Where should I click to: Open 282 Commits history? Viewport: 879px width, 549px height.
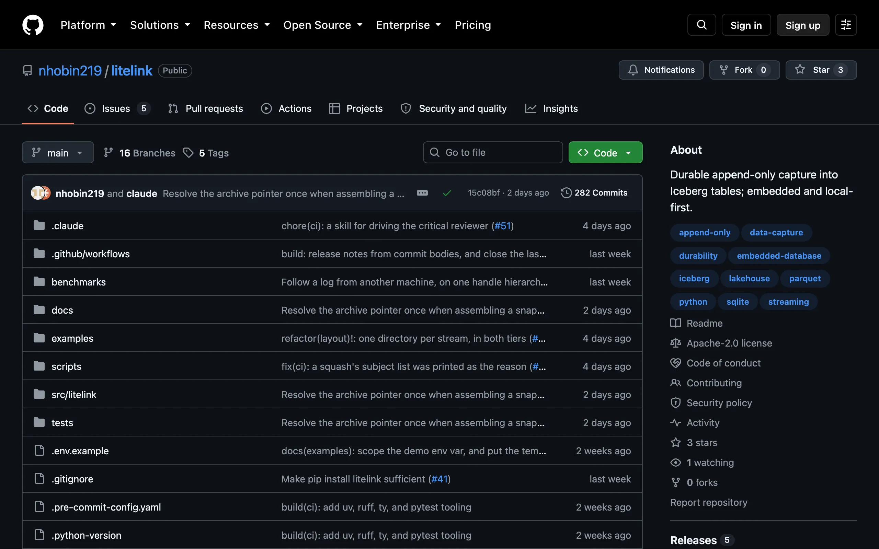(594, 193)
